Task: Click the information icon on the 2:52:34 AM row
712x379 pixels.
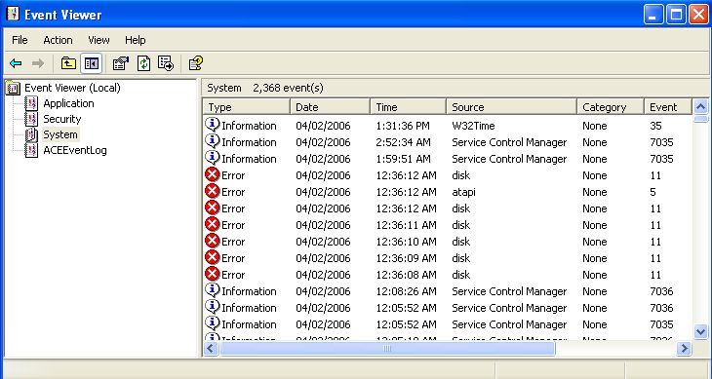Action: pos(212,141)
